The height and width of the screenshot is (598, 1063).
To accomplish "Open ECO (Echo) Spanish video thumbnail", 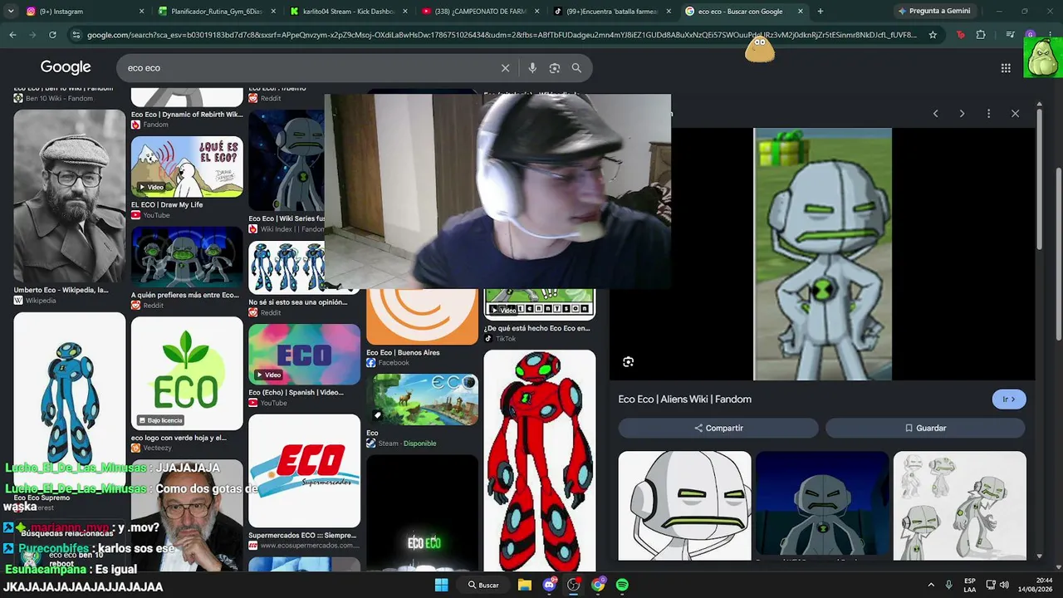I will [304, 354].
